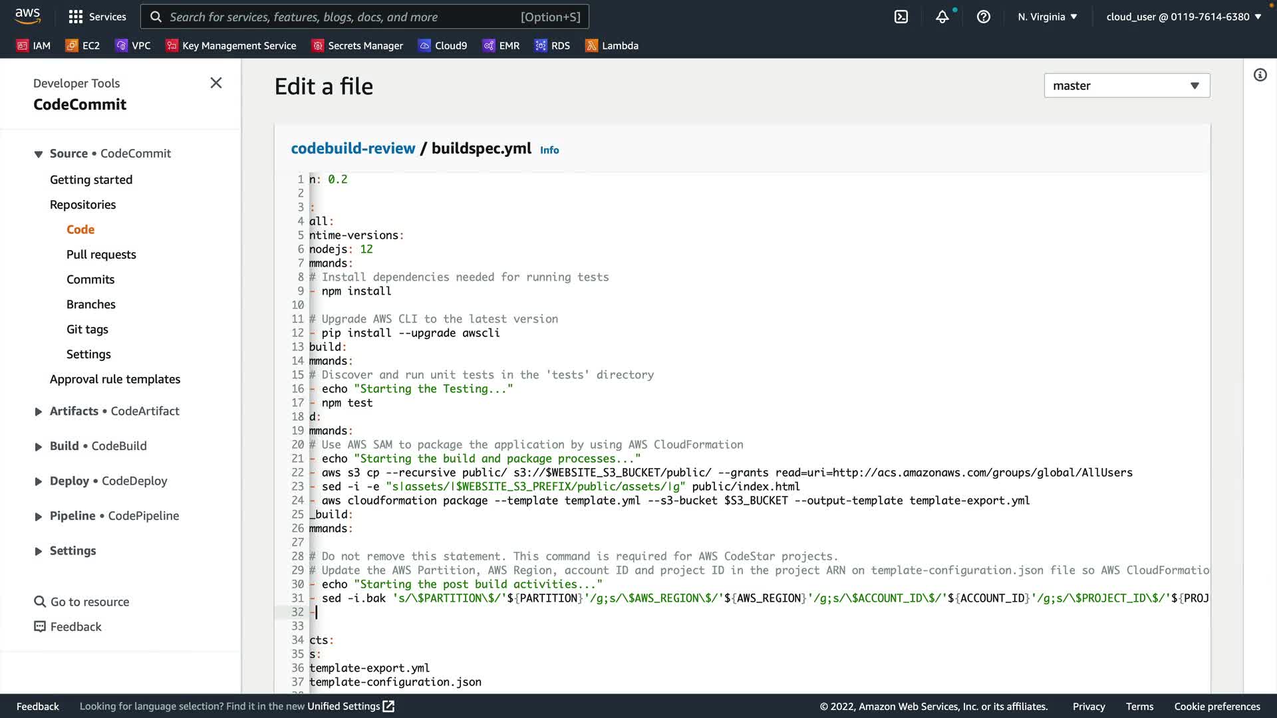Open the Cloud9 service shortcut
Viewport: 1277px width, 718px height.
point(443,45)
